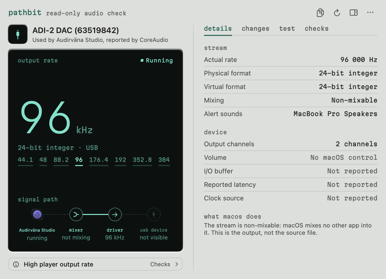Click the Clock source row label
This screenshot has height=279, width=386.
pos(224,198)
